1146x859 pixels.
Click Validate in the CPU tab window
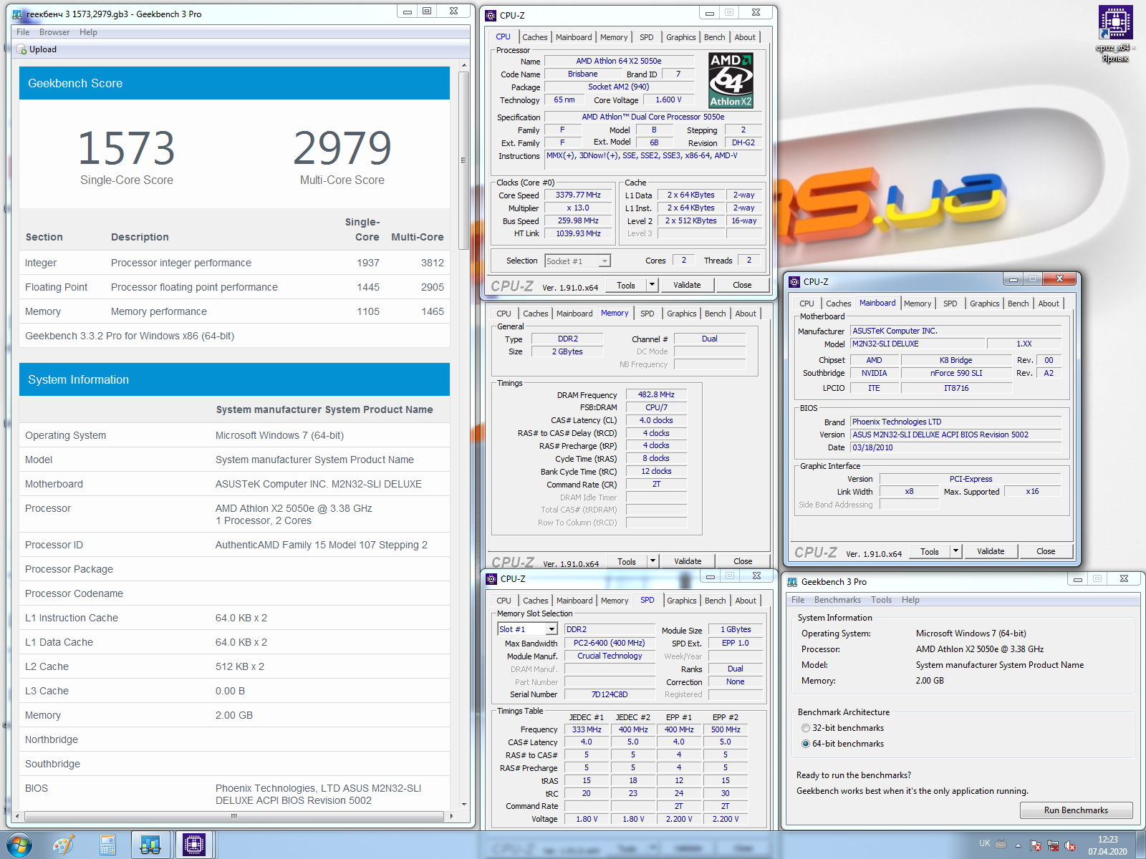(687, 285)
